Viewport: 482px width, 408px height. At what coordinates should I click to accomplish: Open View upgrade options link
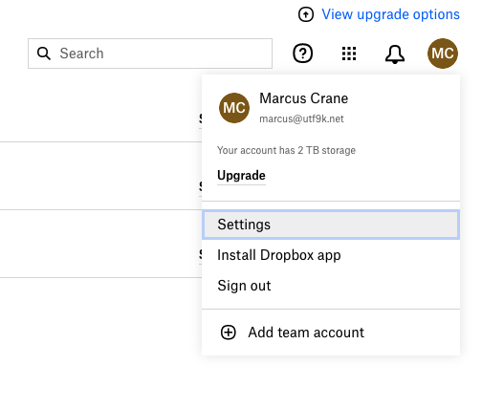(390, 14)
